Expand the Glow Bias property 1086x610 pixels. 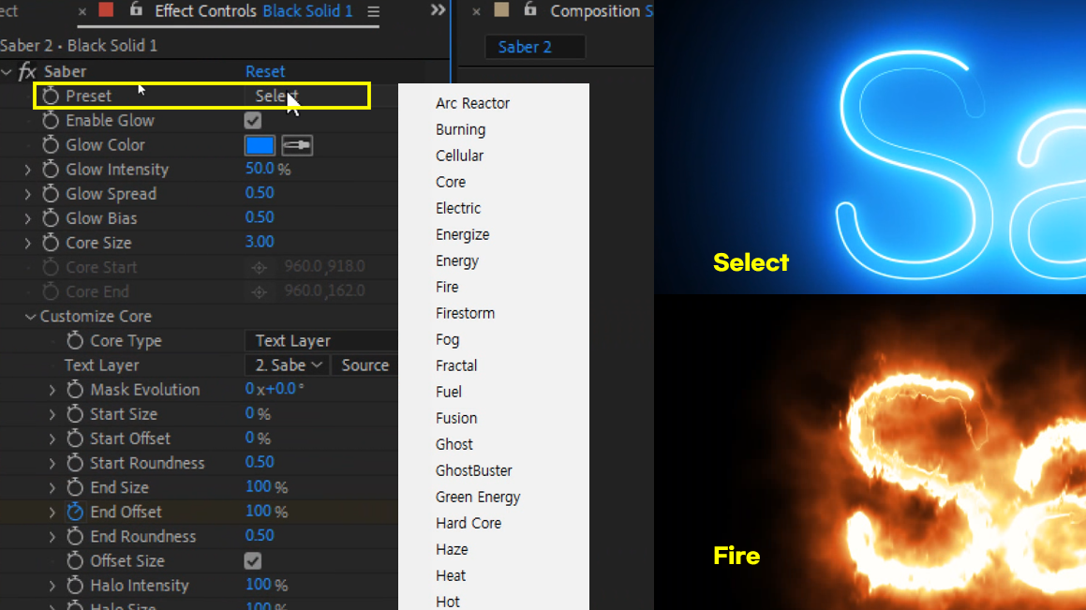28,219
